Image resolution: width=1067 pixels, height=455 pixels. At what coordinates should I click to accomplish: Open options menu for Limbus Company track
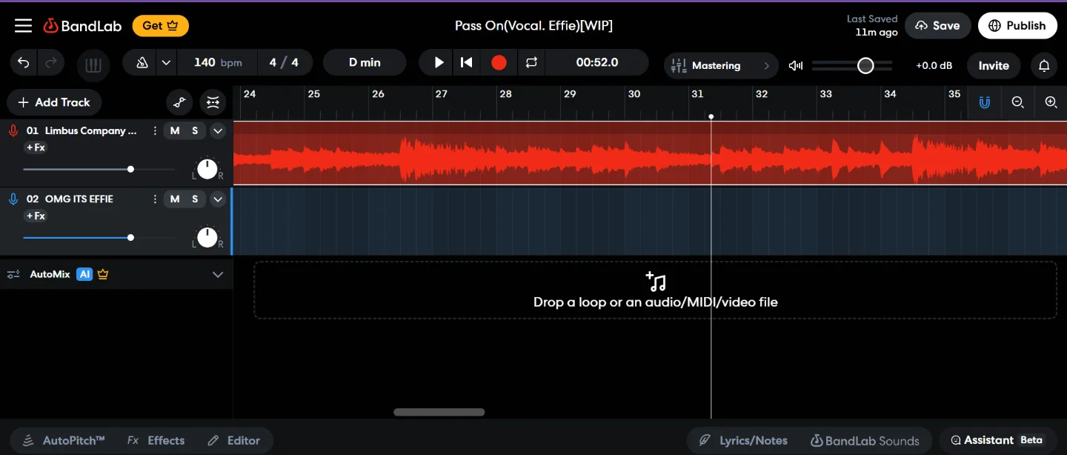pyautogui.click(x=154, y=131)
